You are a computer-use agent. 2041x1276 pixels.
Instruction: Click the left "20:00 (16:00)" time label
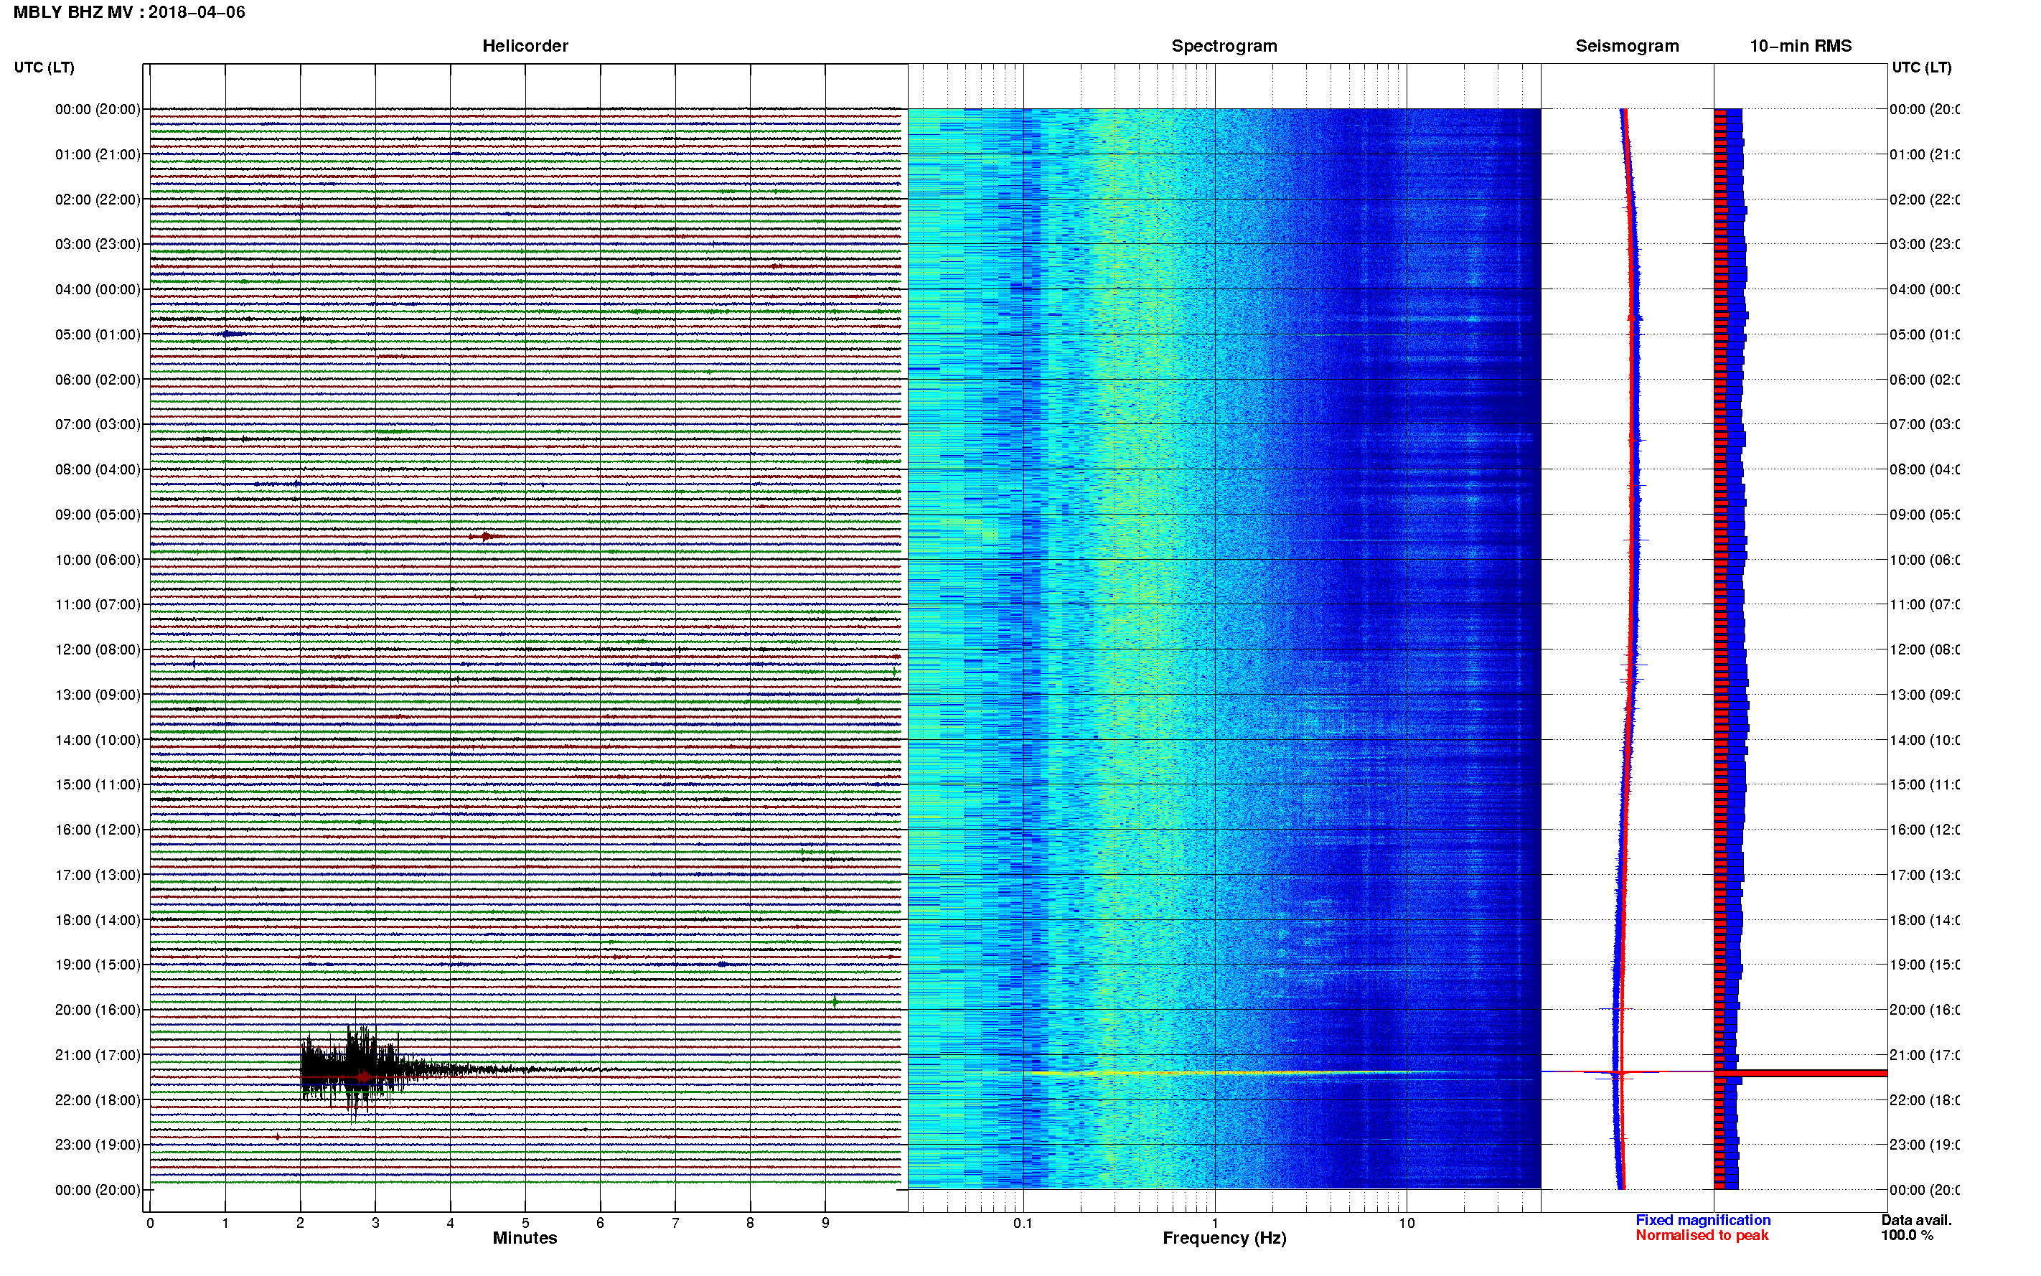pos(98,1009)
